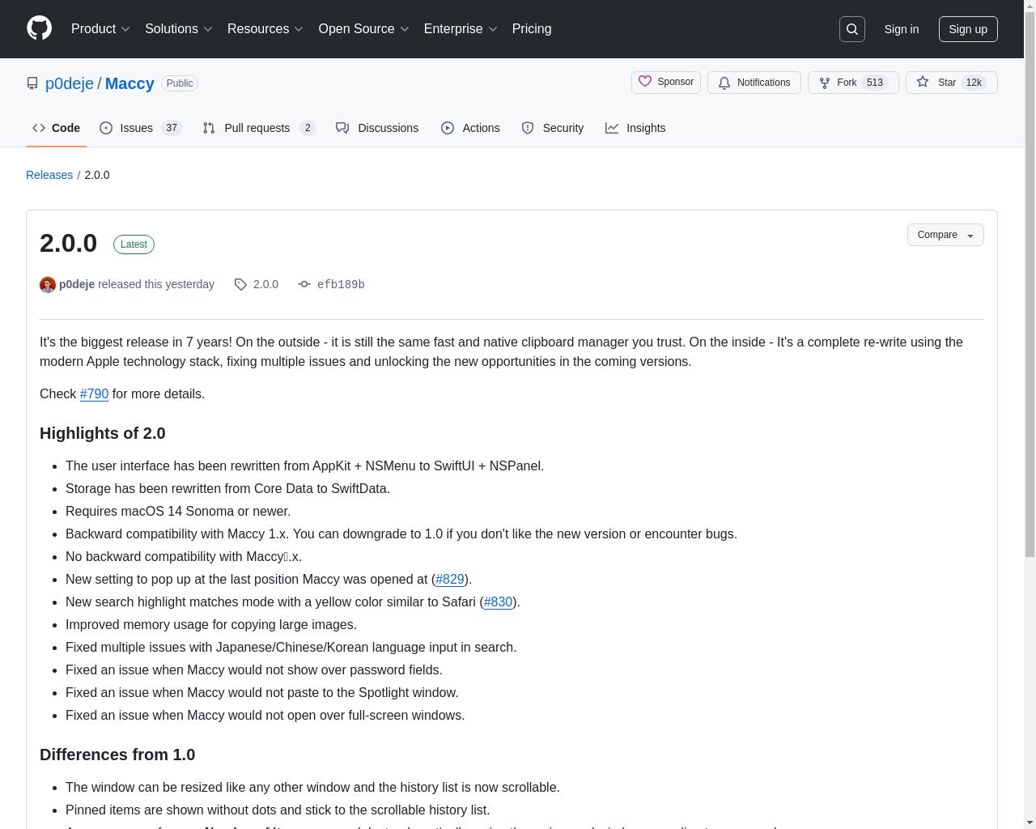This screenshot has height=829, width=1036.
Task: Click the Latest release badge
Action: (134, 244)
